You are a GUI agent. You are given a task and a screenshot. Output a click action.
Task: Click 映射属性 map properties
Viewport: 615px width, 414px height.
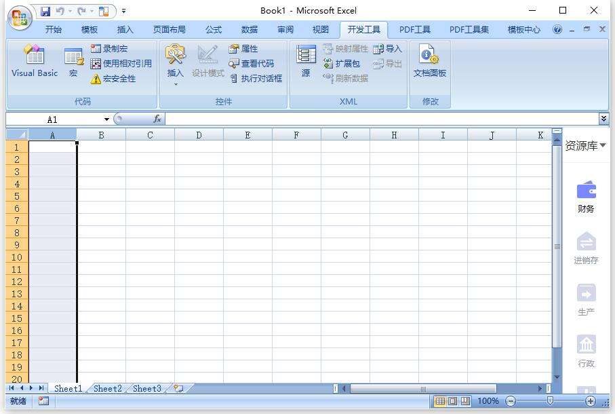click(x=346, y=49)
